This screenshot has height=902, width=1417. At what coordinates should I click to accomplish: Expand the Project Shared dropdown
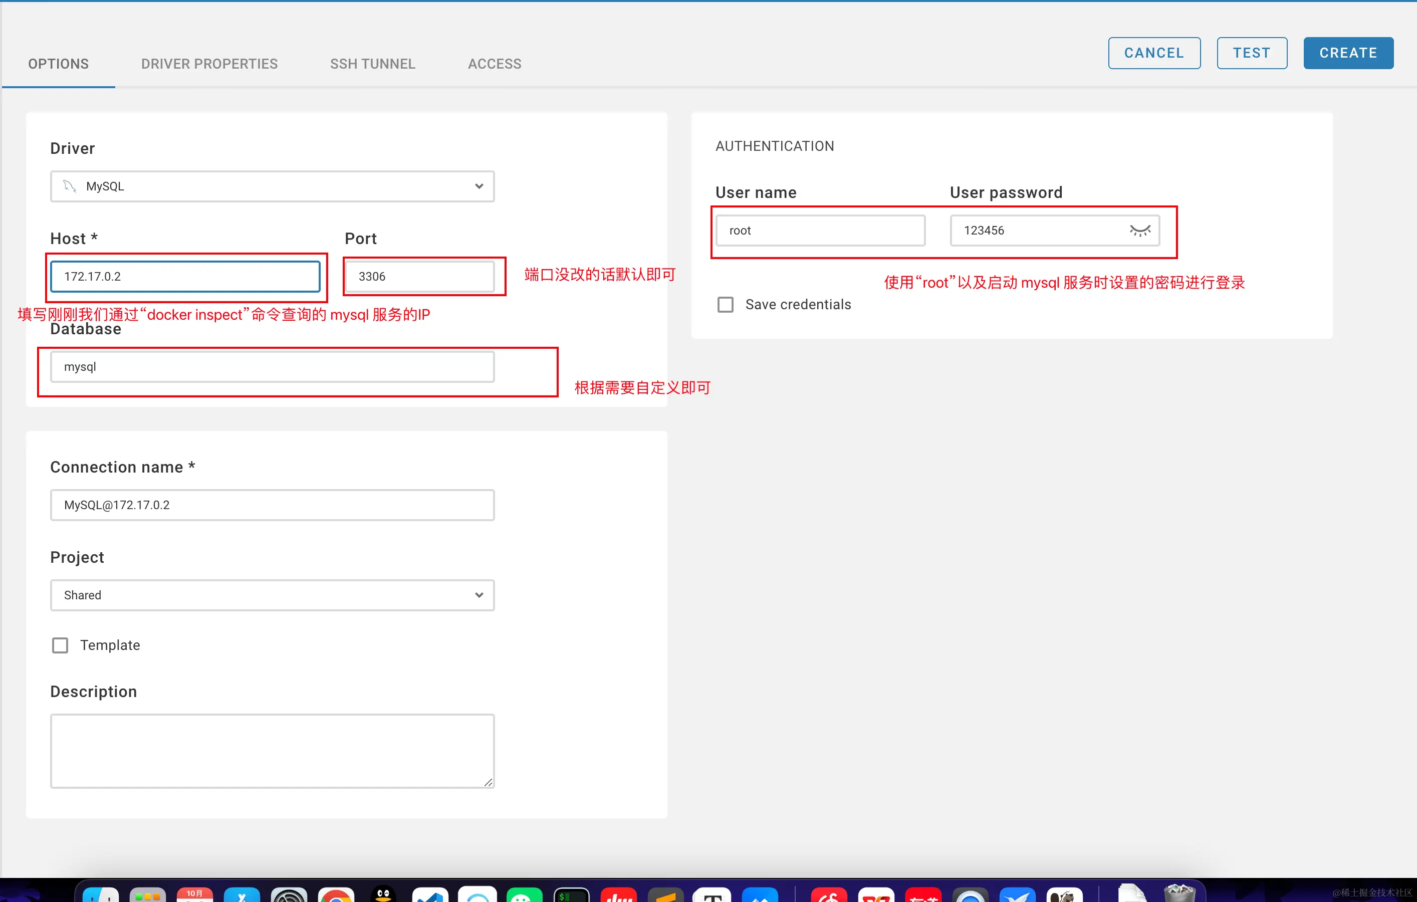point(272,595)
